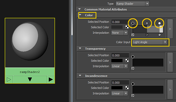Viewport: 176px width, 102px height.
Task: Open Incandescence Selected Color swatch
Action: 117,88
